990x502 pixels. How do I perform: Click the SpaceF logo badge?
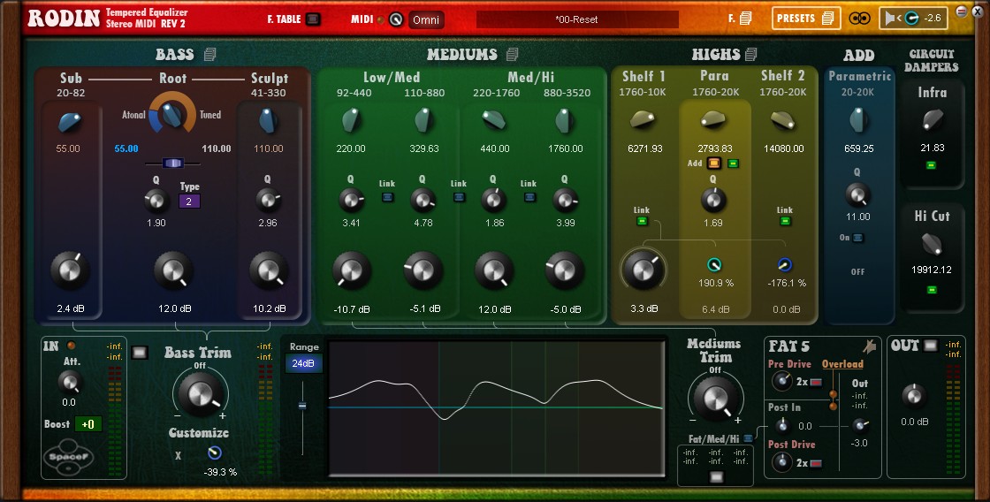pyautogui.click(x=70, y=457)
